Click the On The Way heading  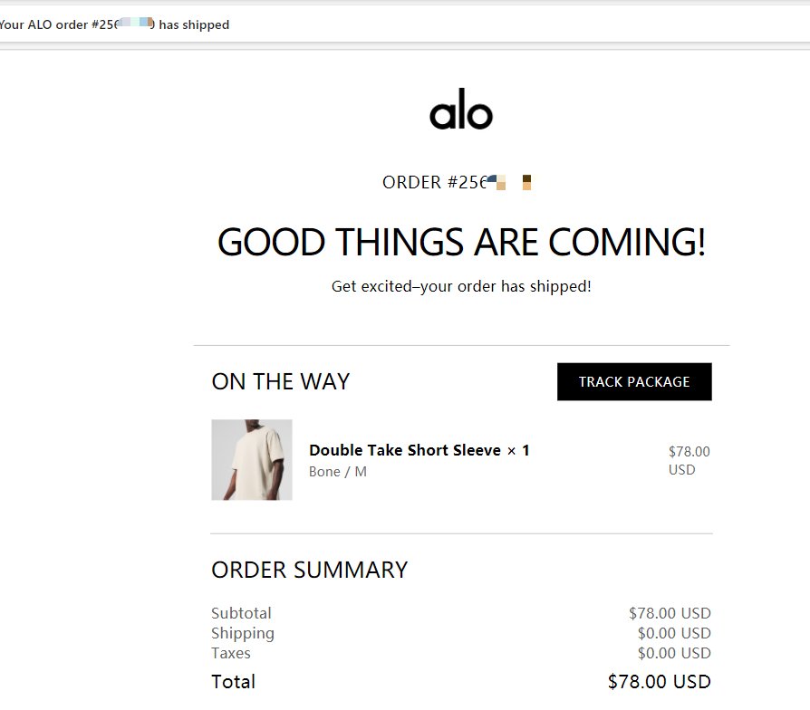280,381
